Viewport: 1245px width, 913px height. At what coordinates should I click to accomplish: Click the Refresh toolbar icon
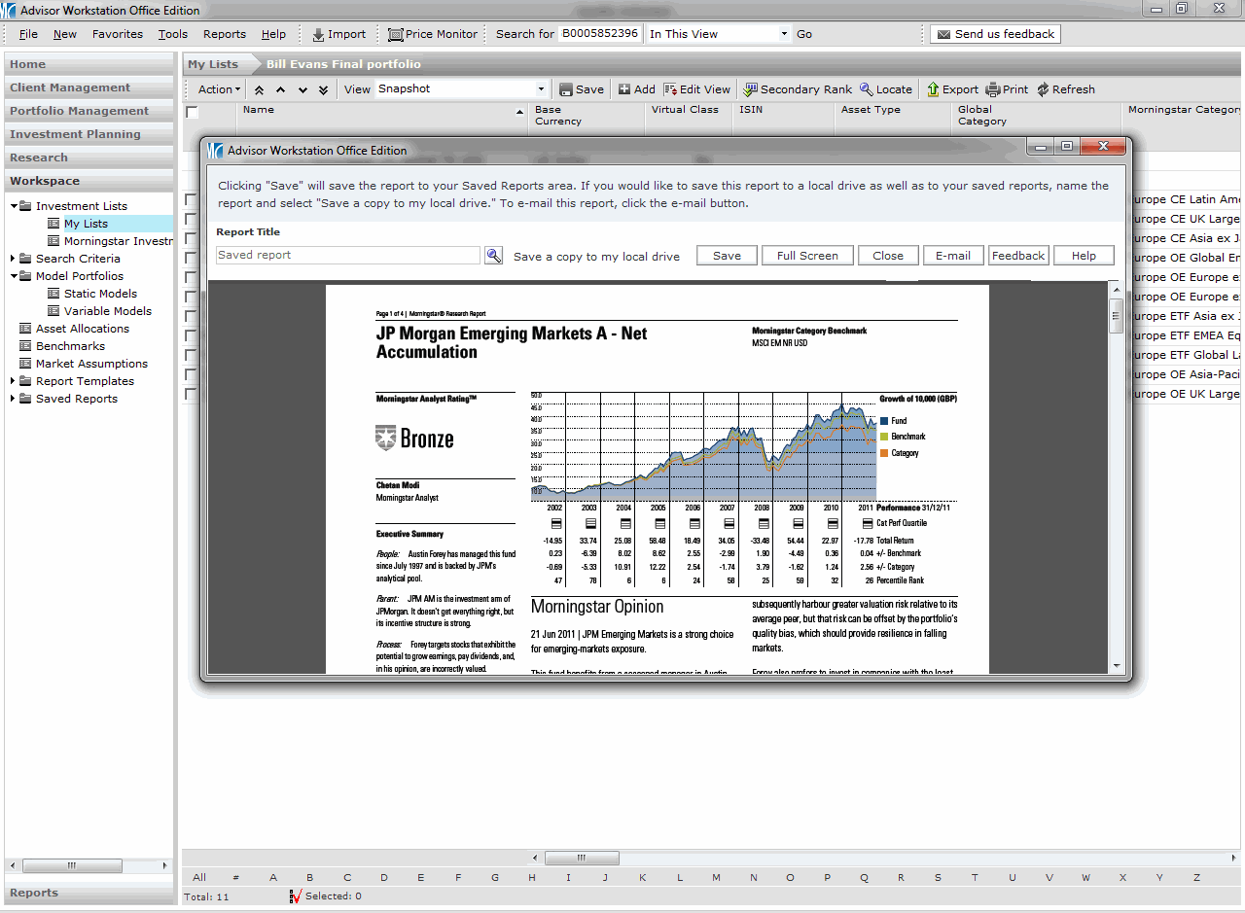[x=1044, y=89]
